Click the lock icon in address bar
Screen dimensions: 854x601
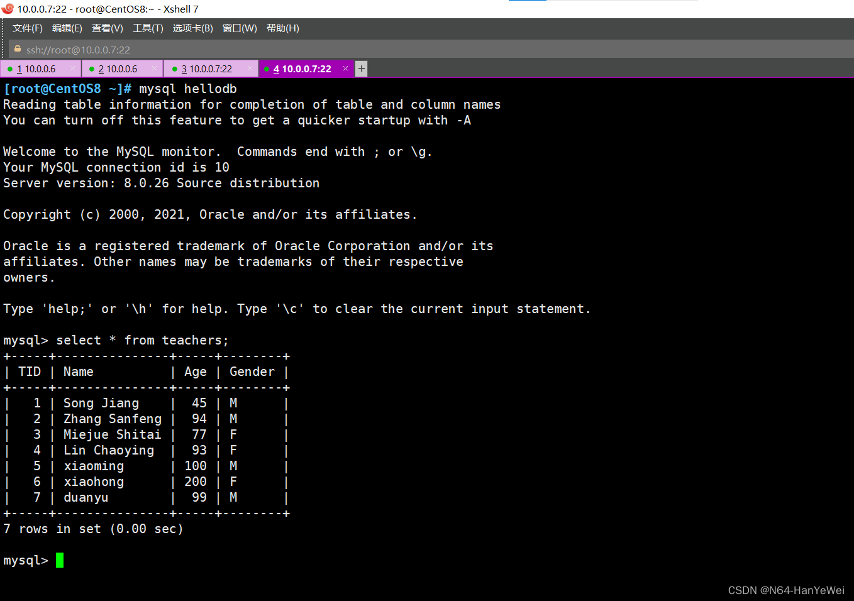pyautogui.click(x=18, y=49)
